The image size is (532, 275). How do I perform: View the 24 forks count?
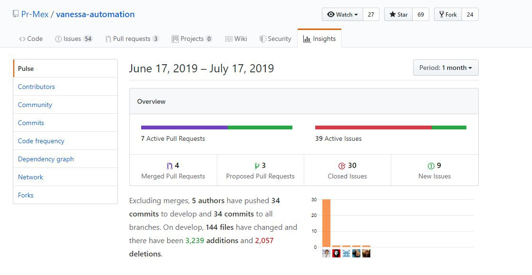point(470,15)
